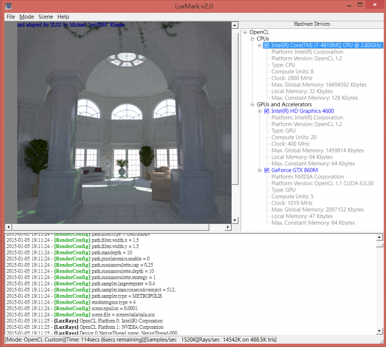The height and width of the screenshot is (347, 386).
Task: Collapse the OpenCL tree node
Action: 245,32
